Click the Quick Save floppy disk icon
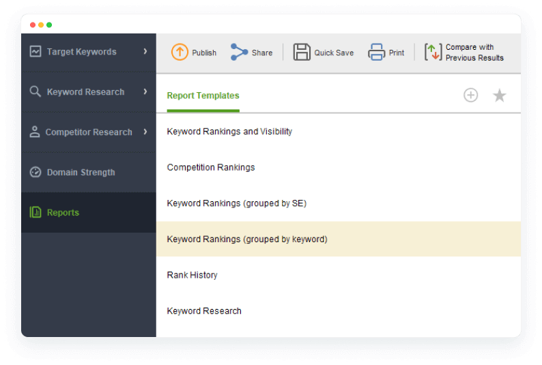Viewport: 542px width, 365px height. coord(302,52)
